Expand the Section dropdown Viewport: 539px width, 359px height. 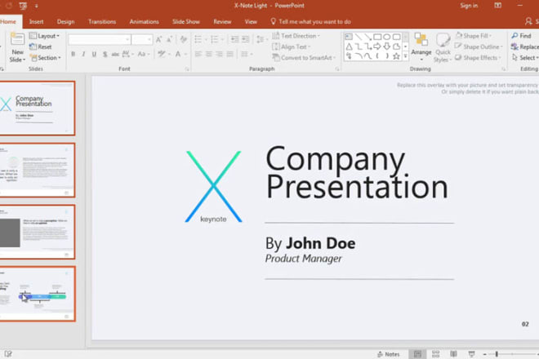(46, 58)
